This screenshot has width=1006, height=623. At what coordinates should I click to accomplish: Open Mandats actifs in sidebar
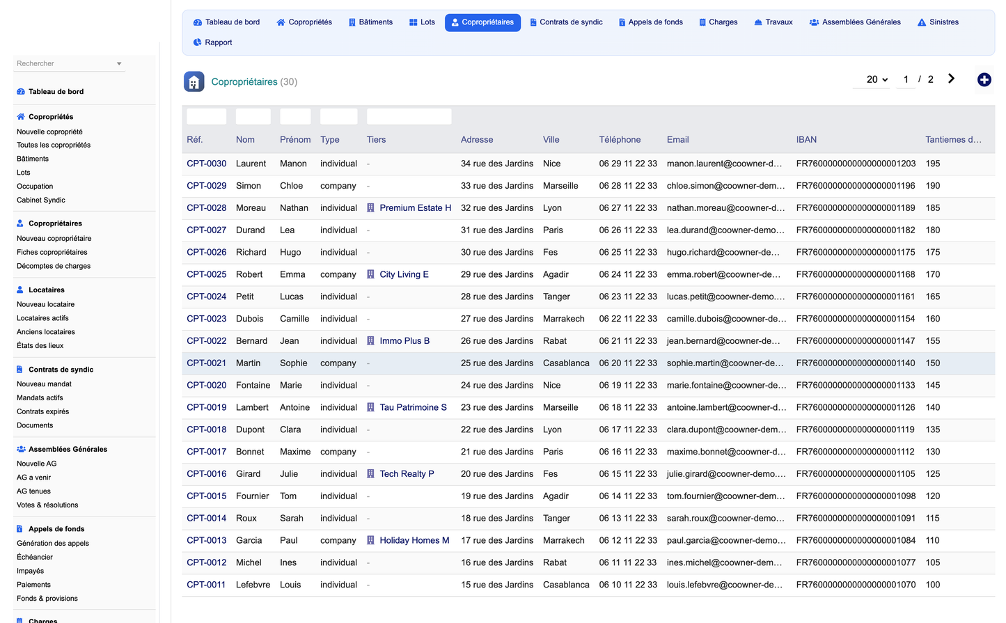click(x=40, y=398)
